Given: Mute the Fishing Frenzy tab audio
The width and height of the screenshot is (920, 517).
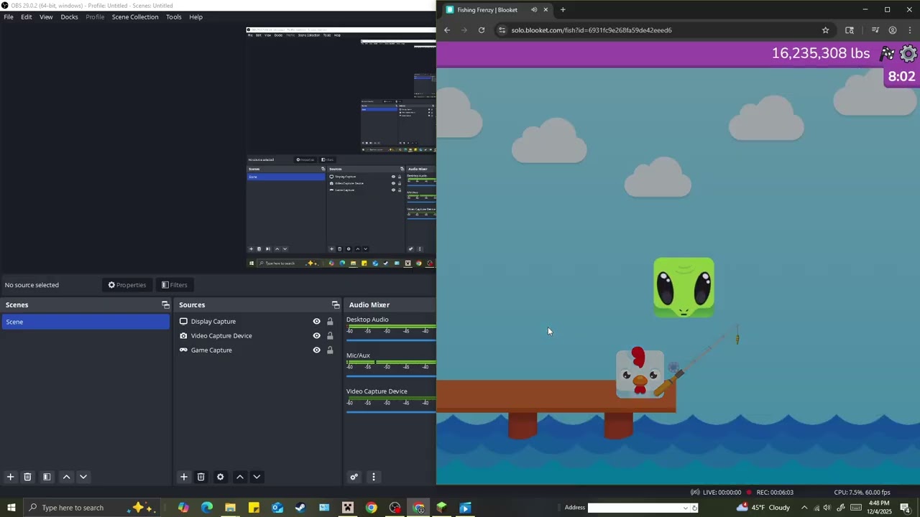Looking at the screenshot, I should point(533,10).
